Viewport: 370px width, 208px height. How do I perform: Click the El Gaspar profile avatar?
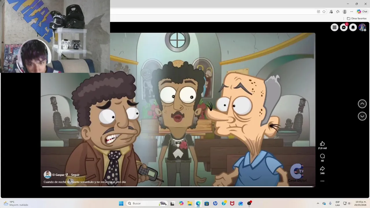(47, 174)
